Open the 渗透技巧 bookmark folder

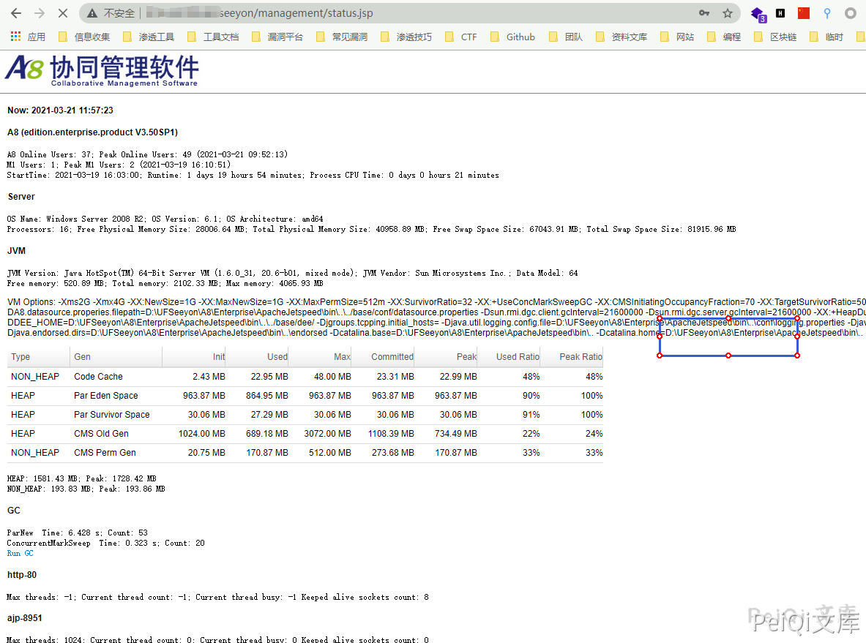[406, 37]
